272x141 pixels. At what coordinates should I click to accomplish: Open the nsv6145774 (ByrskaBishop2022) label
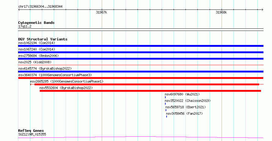(x=45, y=69)
